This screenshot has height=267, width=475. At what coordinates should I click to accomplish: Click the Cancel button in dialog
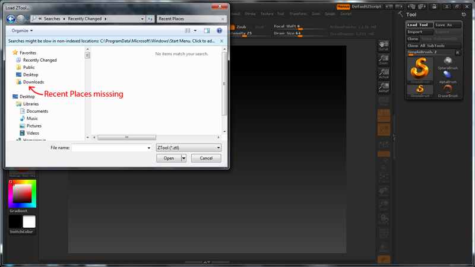[206, 158]
